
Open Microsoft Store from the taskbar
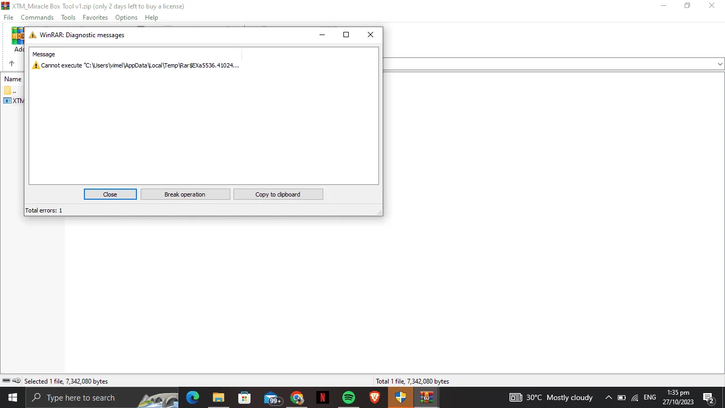coord(245,397)
